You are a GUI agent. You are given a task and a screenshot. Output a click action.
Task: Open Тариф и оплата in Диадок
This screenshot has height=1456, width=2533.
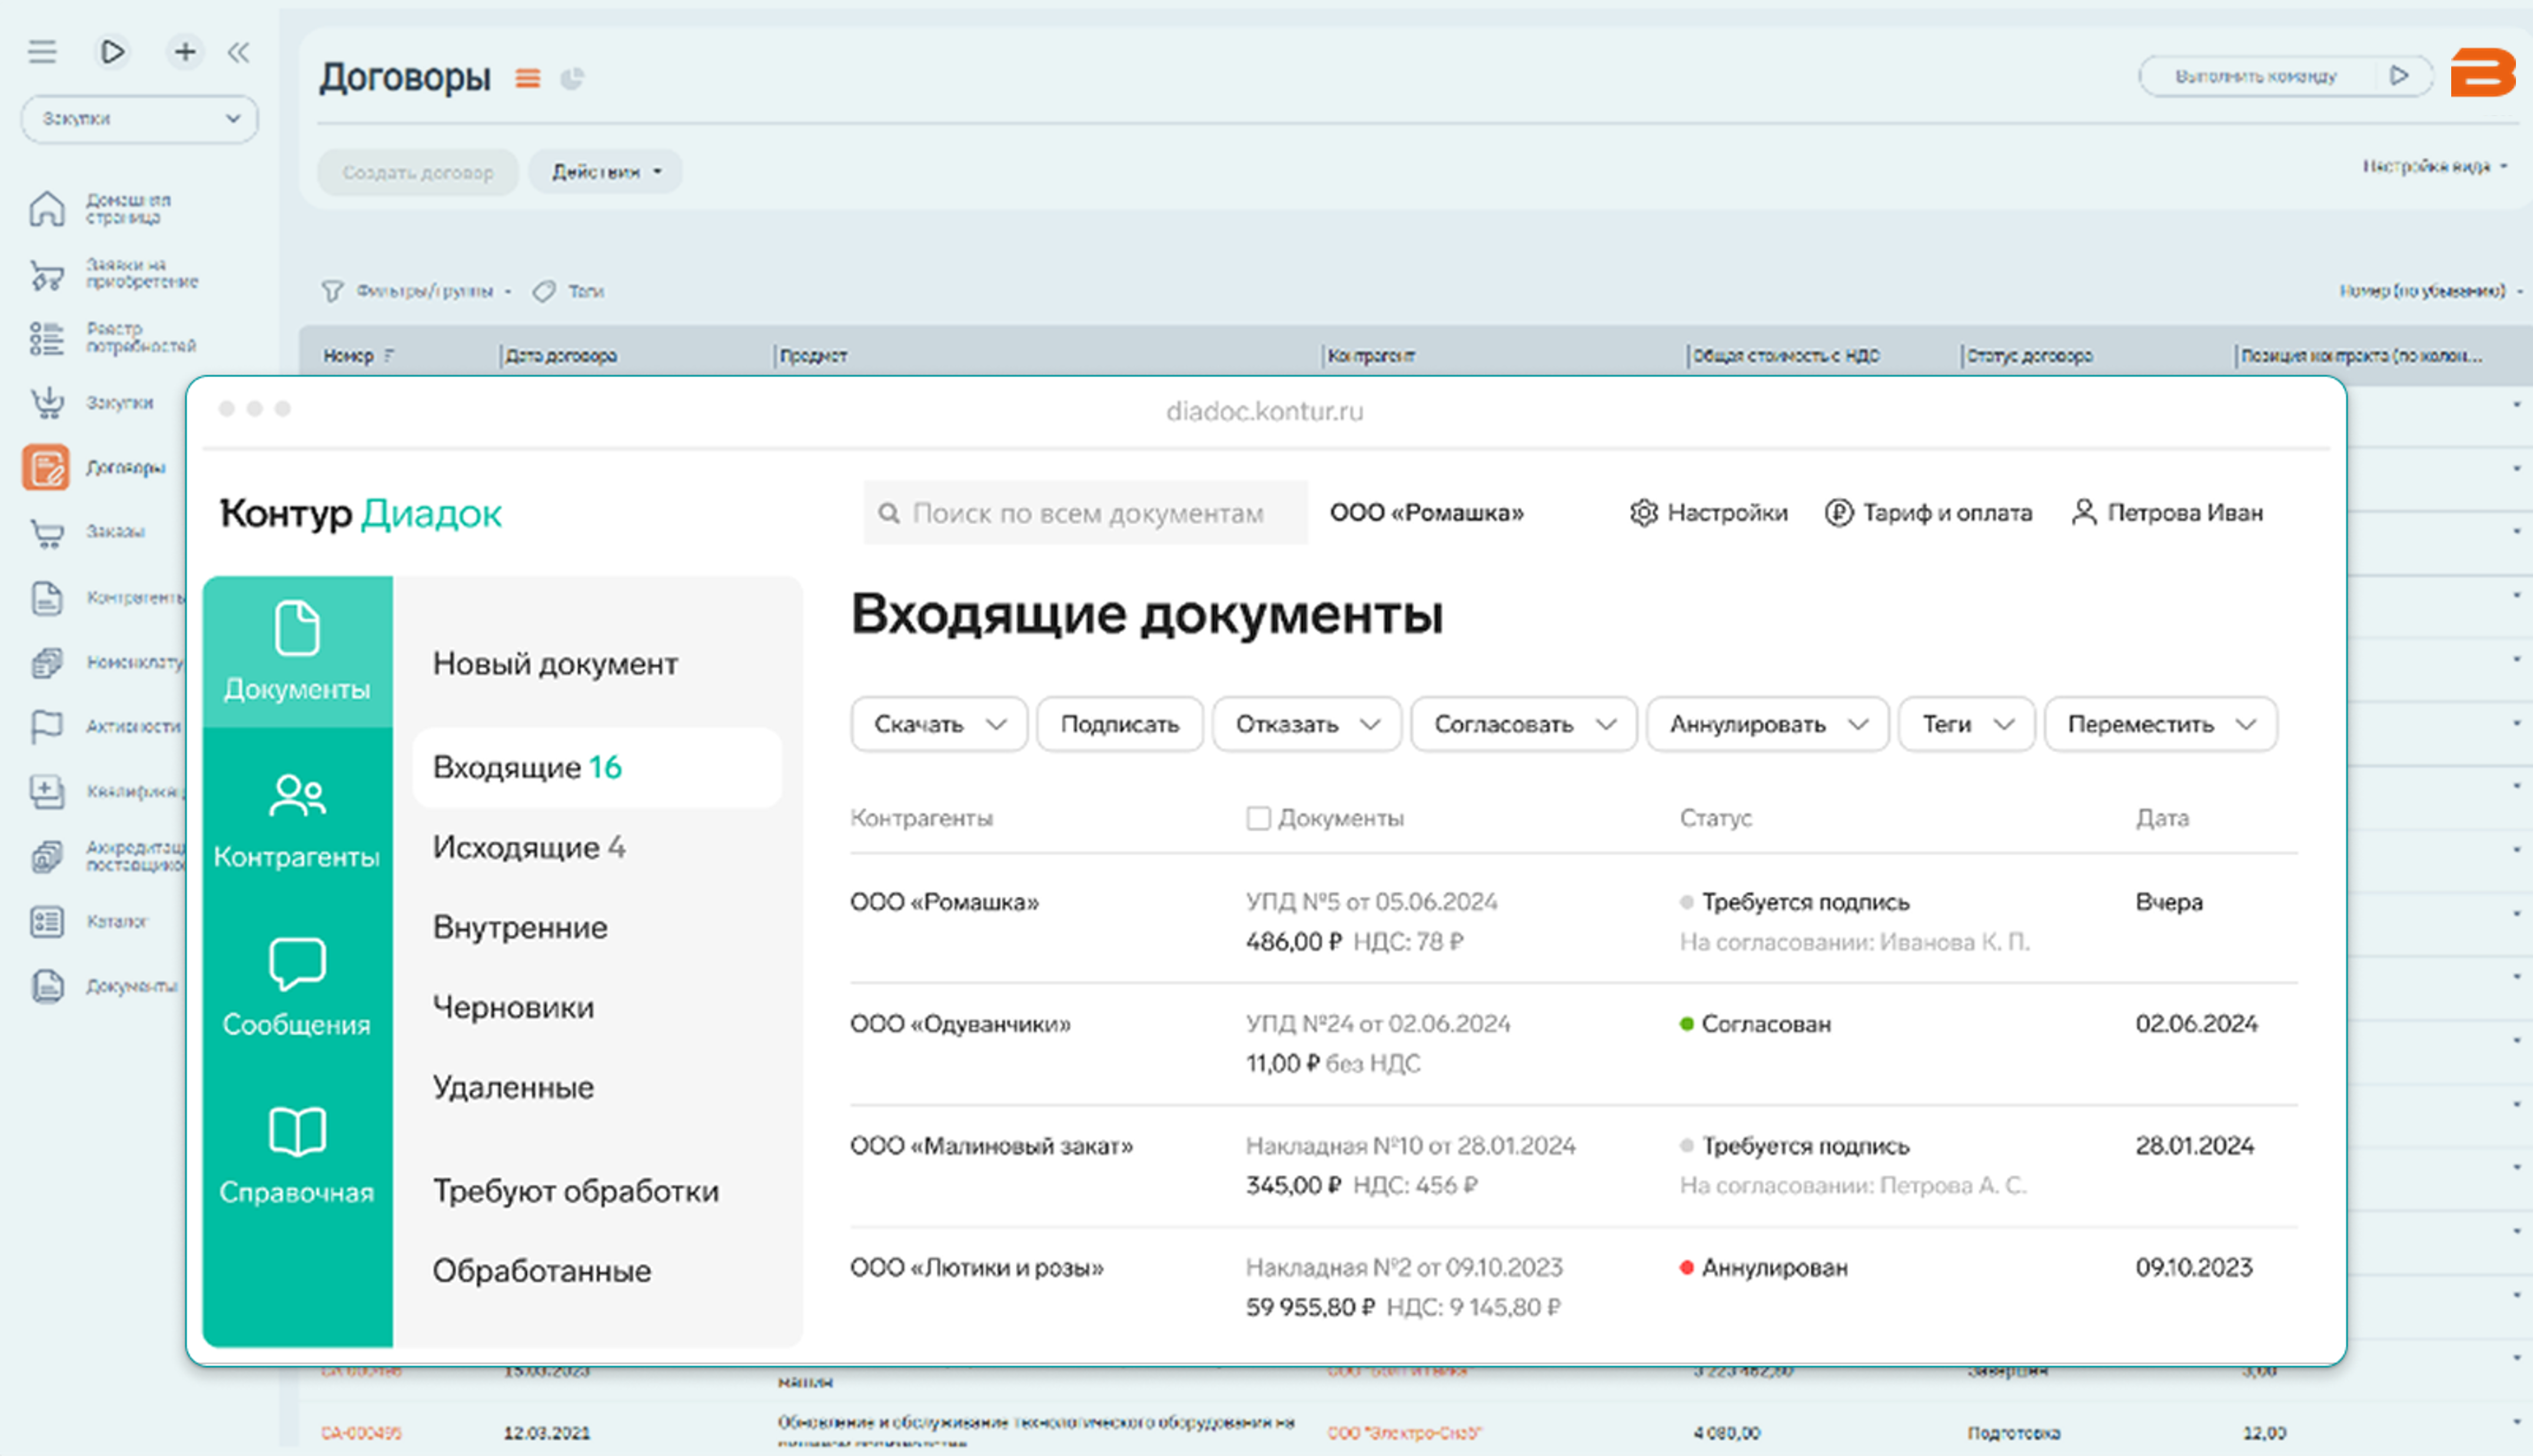click(x=1929, y=513)
